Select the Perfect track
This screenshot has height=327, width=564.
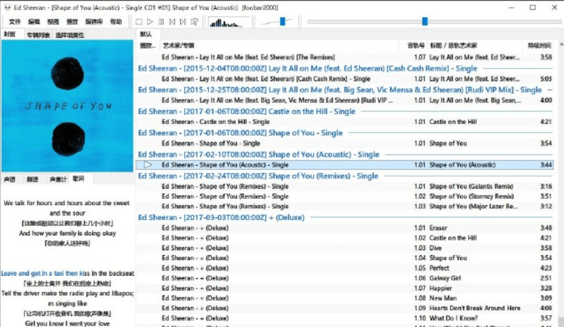pos(345,268)
